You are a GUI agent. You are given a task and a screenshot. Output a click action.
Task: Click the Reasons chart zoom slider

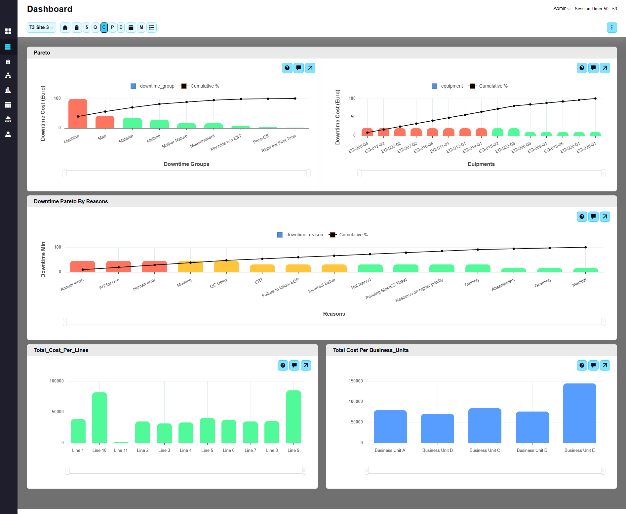(334, 322)
